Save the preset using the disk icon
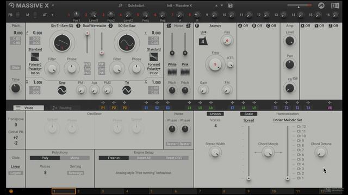 point(231,5)
